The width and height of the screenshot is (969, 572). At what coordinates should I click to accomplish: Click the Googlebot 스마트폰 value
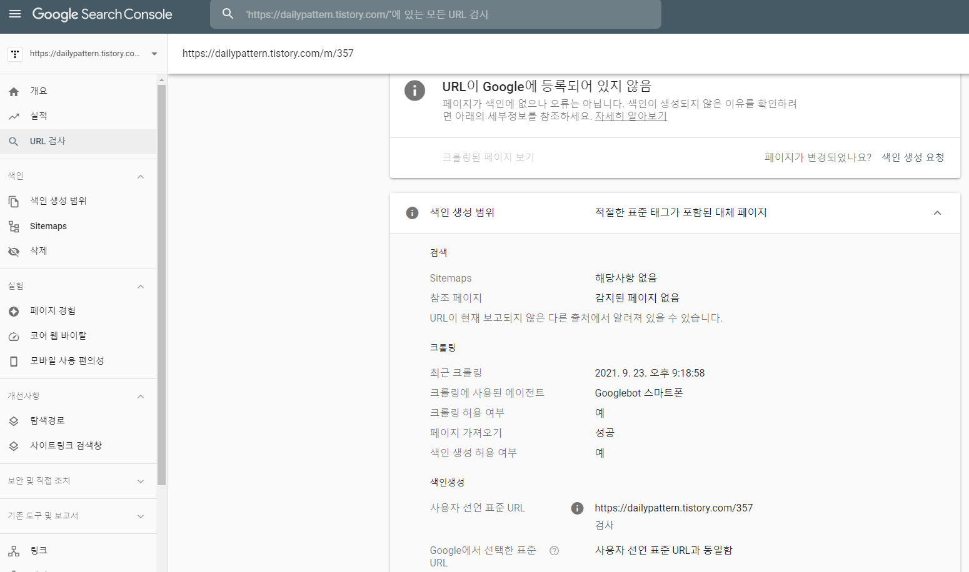click(639, 393)
